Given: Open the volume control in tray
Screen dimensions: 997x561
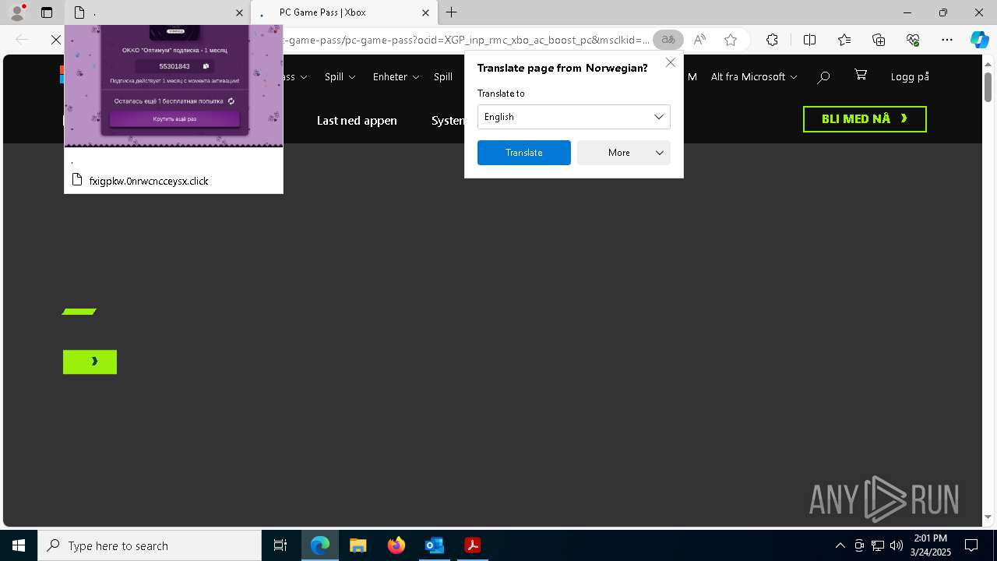Looking at the screenshot, I should tap(897, 545).
